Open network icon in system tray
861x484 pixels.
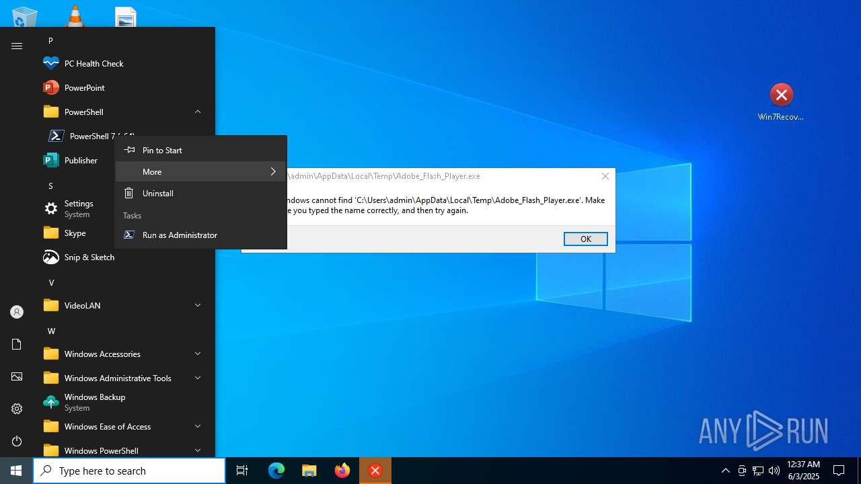point(758,471)
